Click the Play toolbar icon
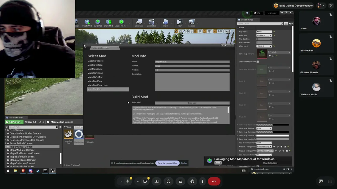This screenshot has height=189, width=337. click(180, 22)
